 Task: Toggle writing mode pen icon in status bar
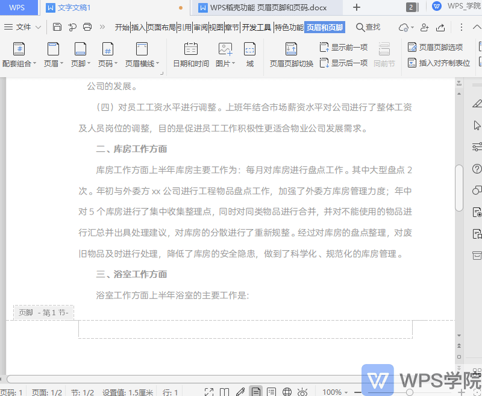pyautogui.click(x=240, y=392)
